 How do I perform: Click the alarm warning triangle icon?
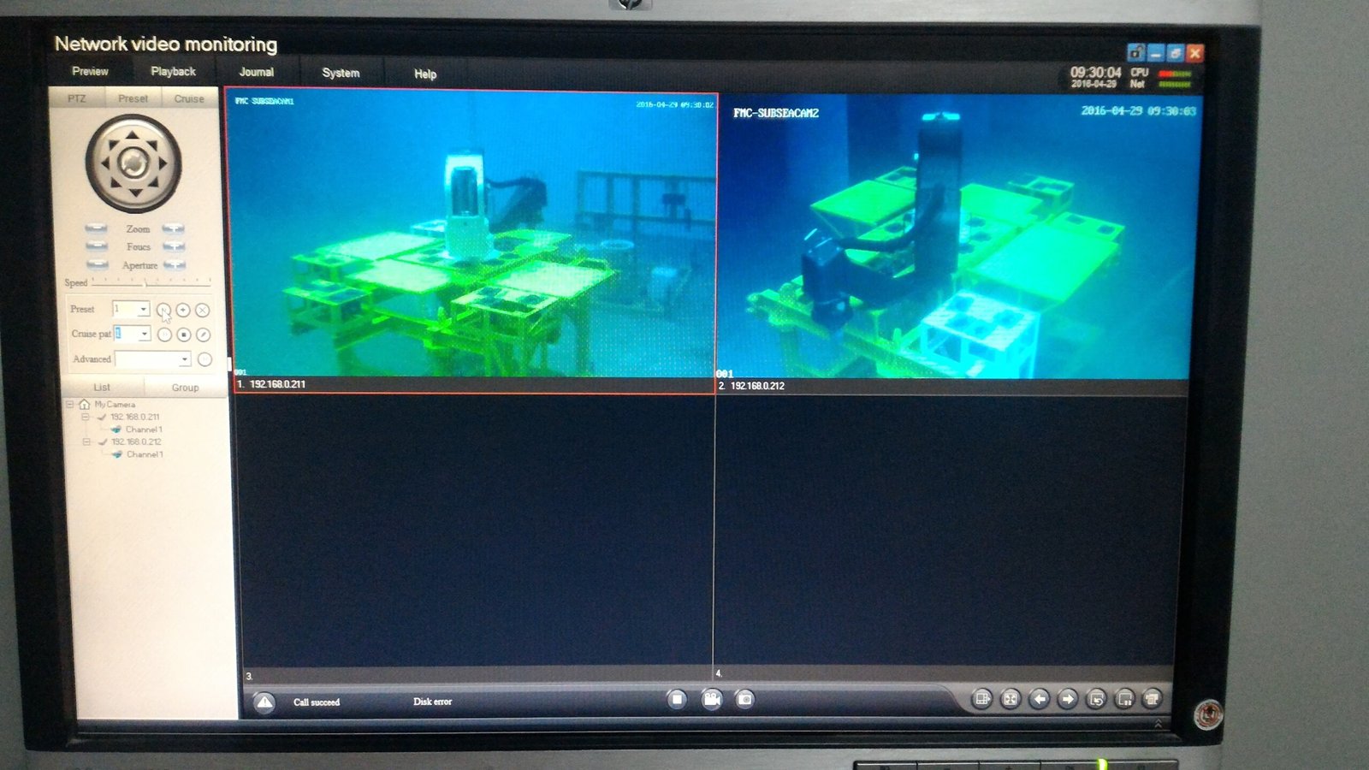264,702
